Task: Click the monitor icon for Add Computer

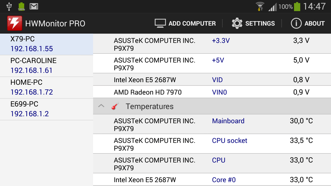Action: pos(160,24)
